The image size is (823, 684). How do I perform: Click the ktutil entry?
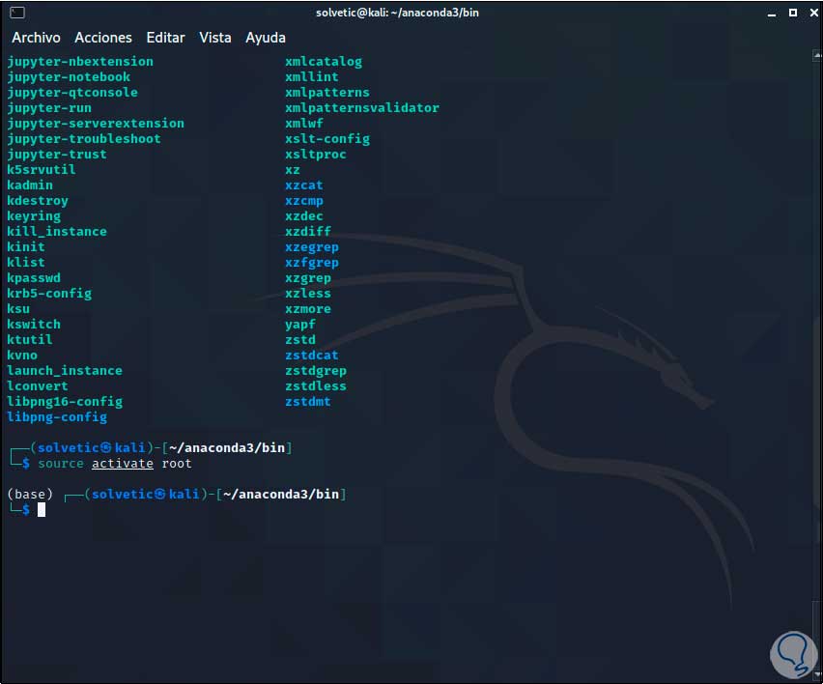(x=30, y=340)
